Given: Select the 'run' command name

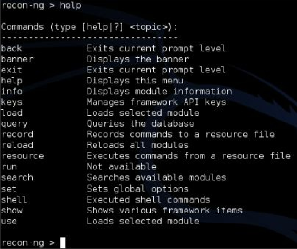Looking at the screenshot, I should pyautogui.click(x=9, y=167).
